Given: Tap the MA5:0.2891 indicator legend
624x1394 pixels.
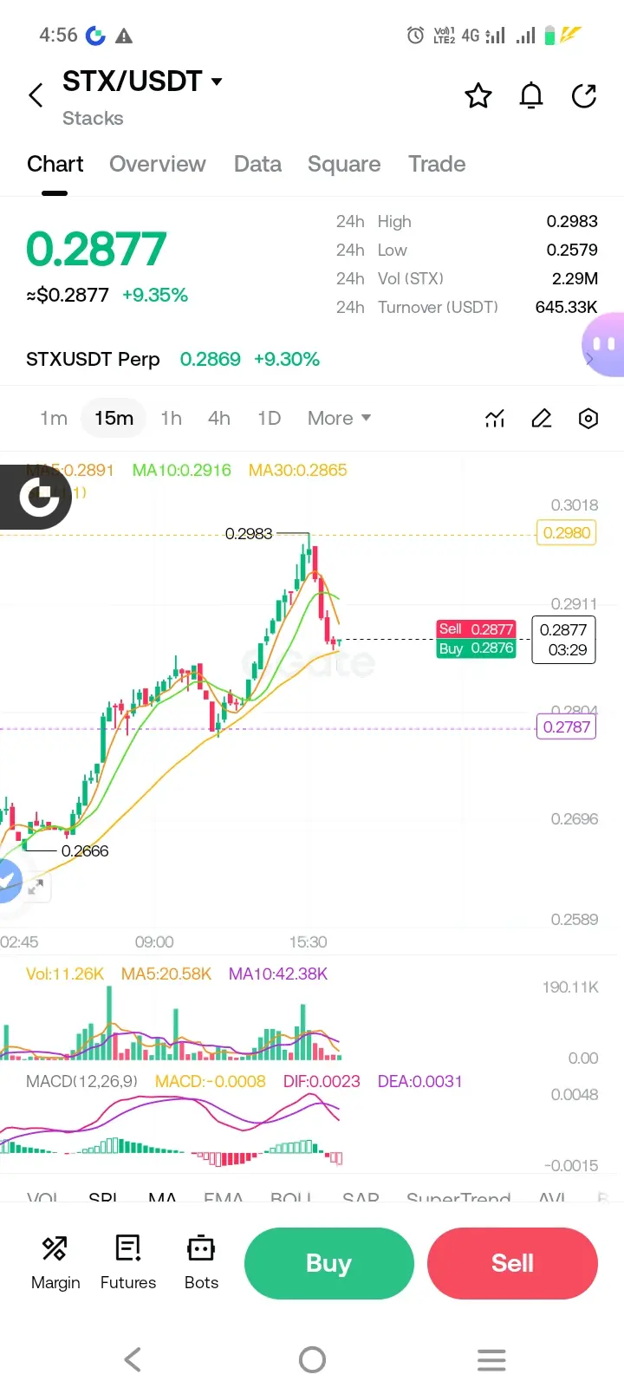Looking at the screenshot, I should 70,470.
